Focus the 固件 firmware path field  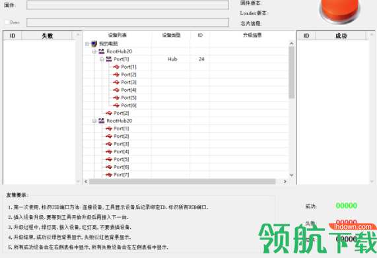[x=127, y=5]
